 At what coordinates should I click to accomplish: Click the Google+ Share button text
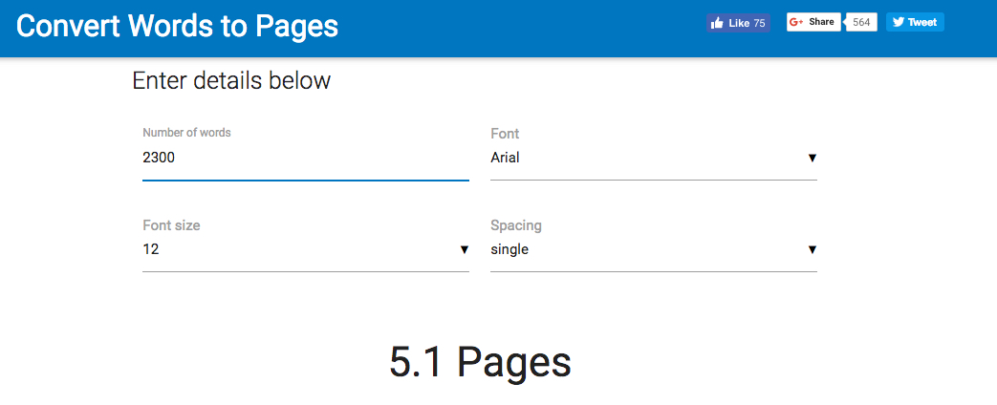[x=821, y=22]
